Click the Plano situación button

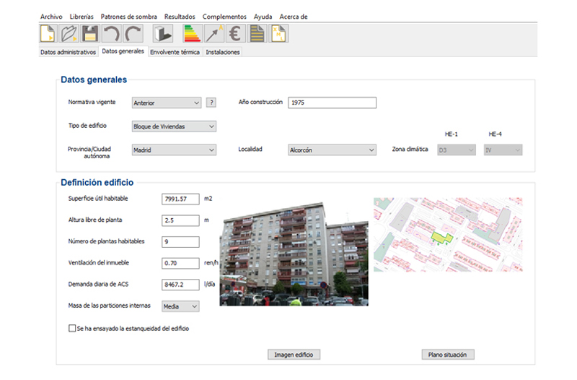[447, 355]
